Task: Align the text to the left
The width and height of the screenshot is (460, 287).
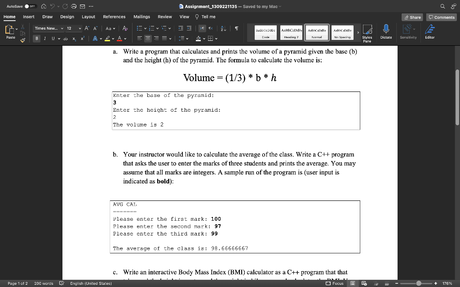Action: tap(140, 39)
